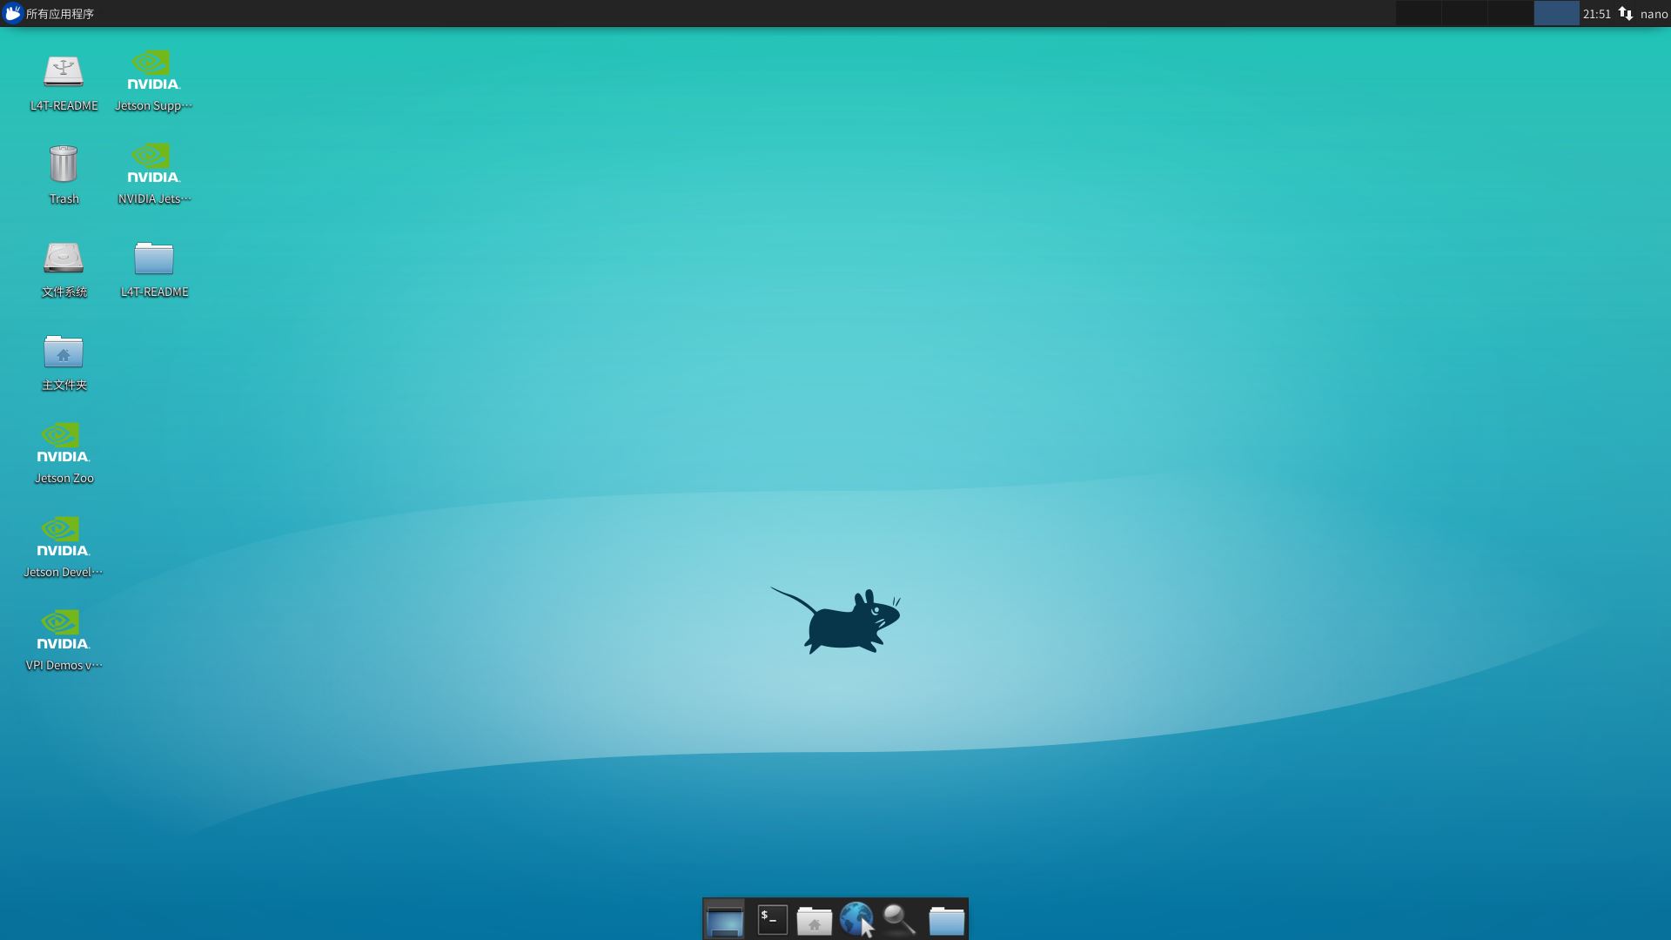Open the NVIDIA Jetson shortcut beside Trash

pyautogui.click(x=153, y=164)
